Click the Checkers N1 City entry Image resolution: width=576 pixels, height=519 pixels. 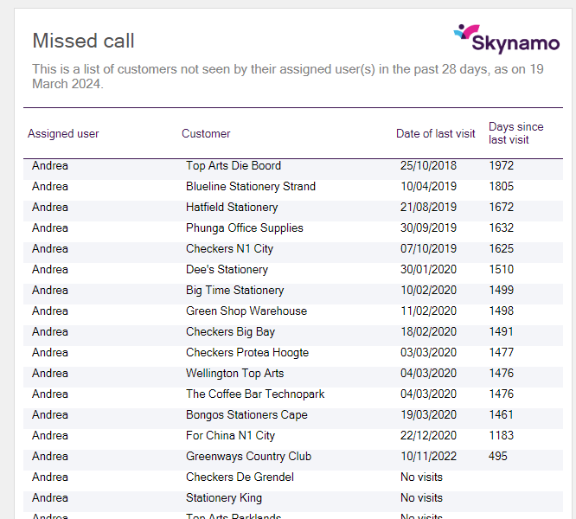pos(229,248)
